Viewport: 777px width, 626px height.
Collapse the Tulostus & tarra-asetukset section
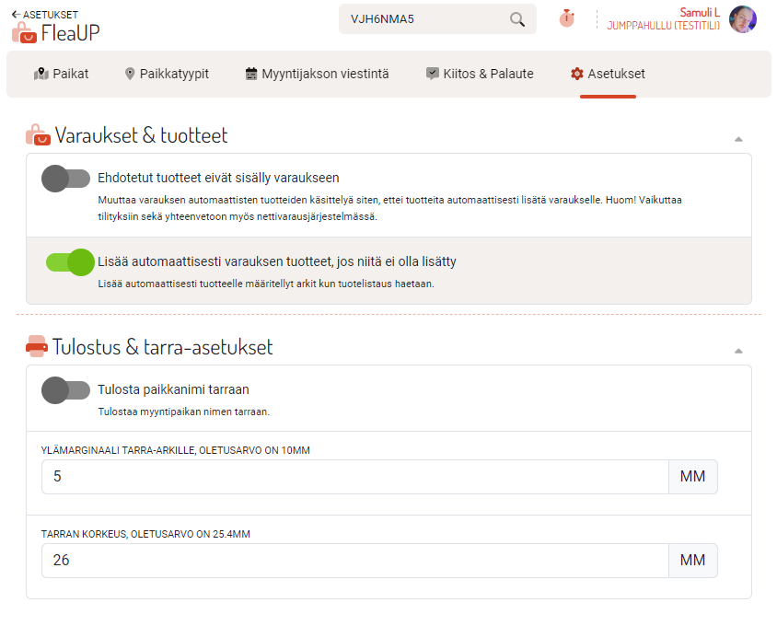pos(737,351)
